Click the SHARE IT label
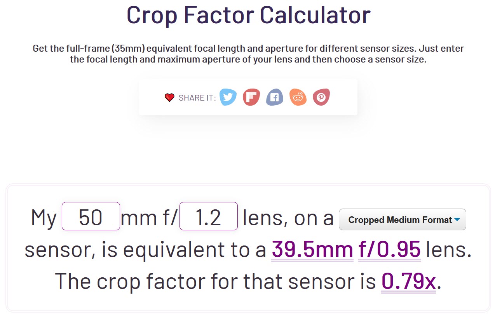495x315 pixels. click(197, 98)
